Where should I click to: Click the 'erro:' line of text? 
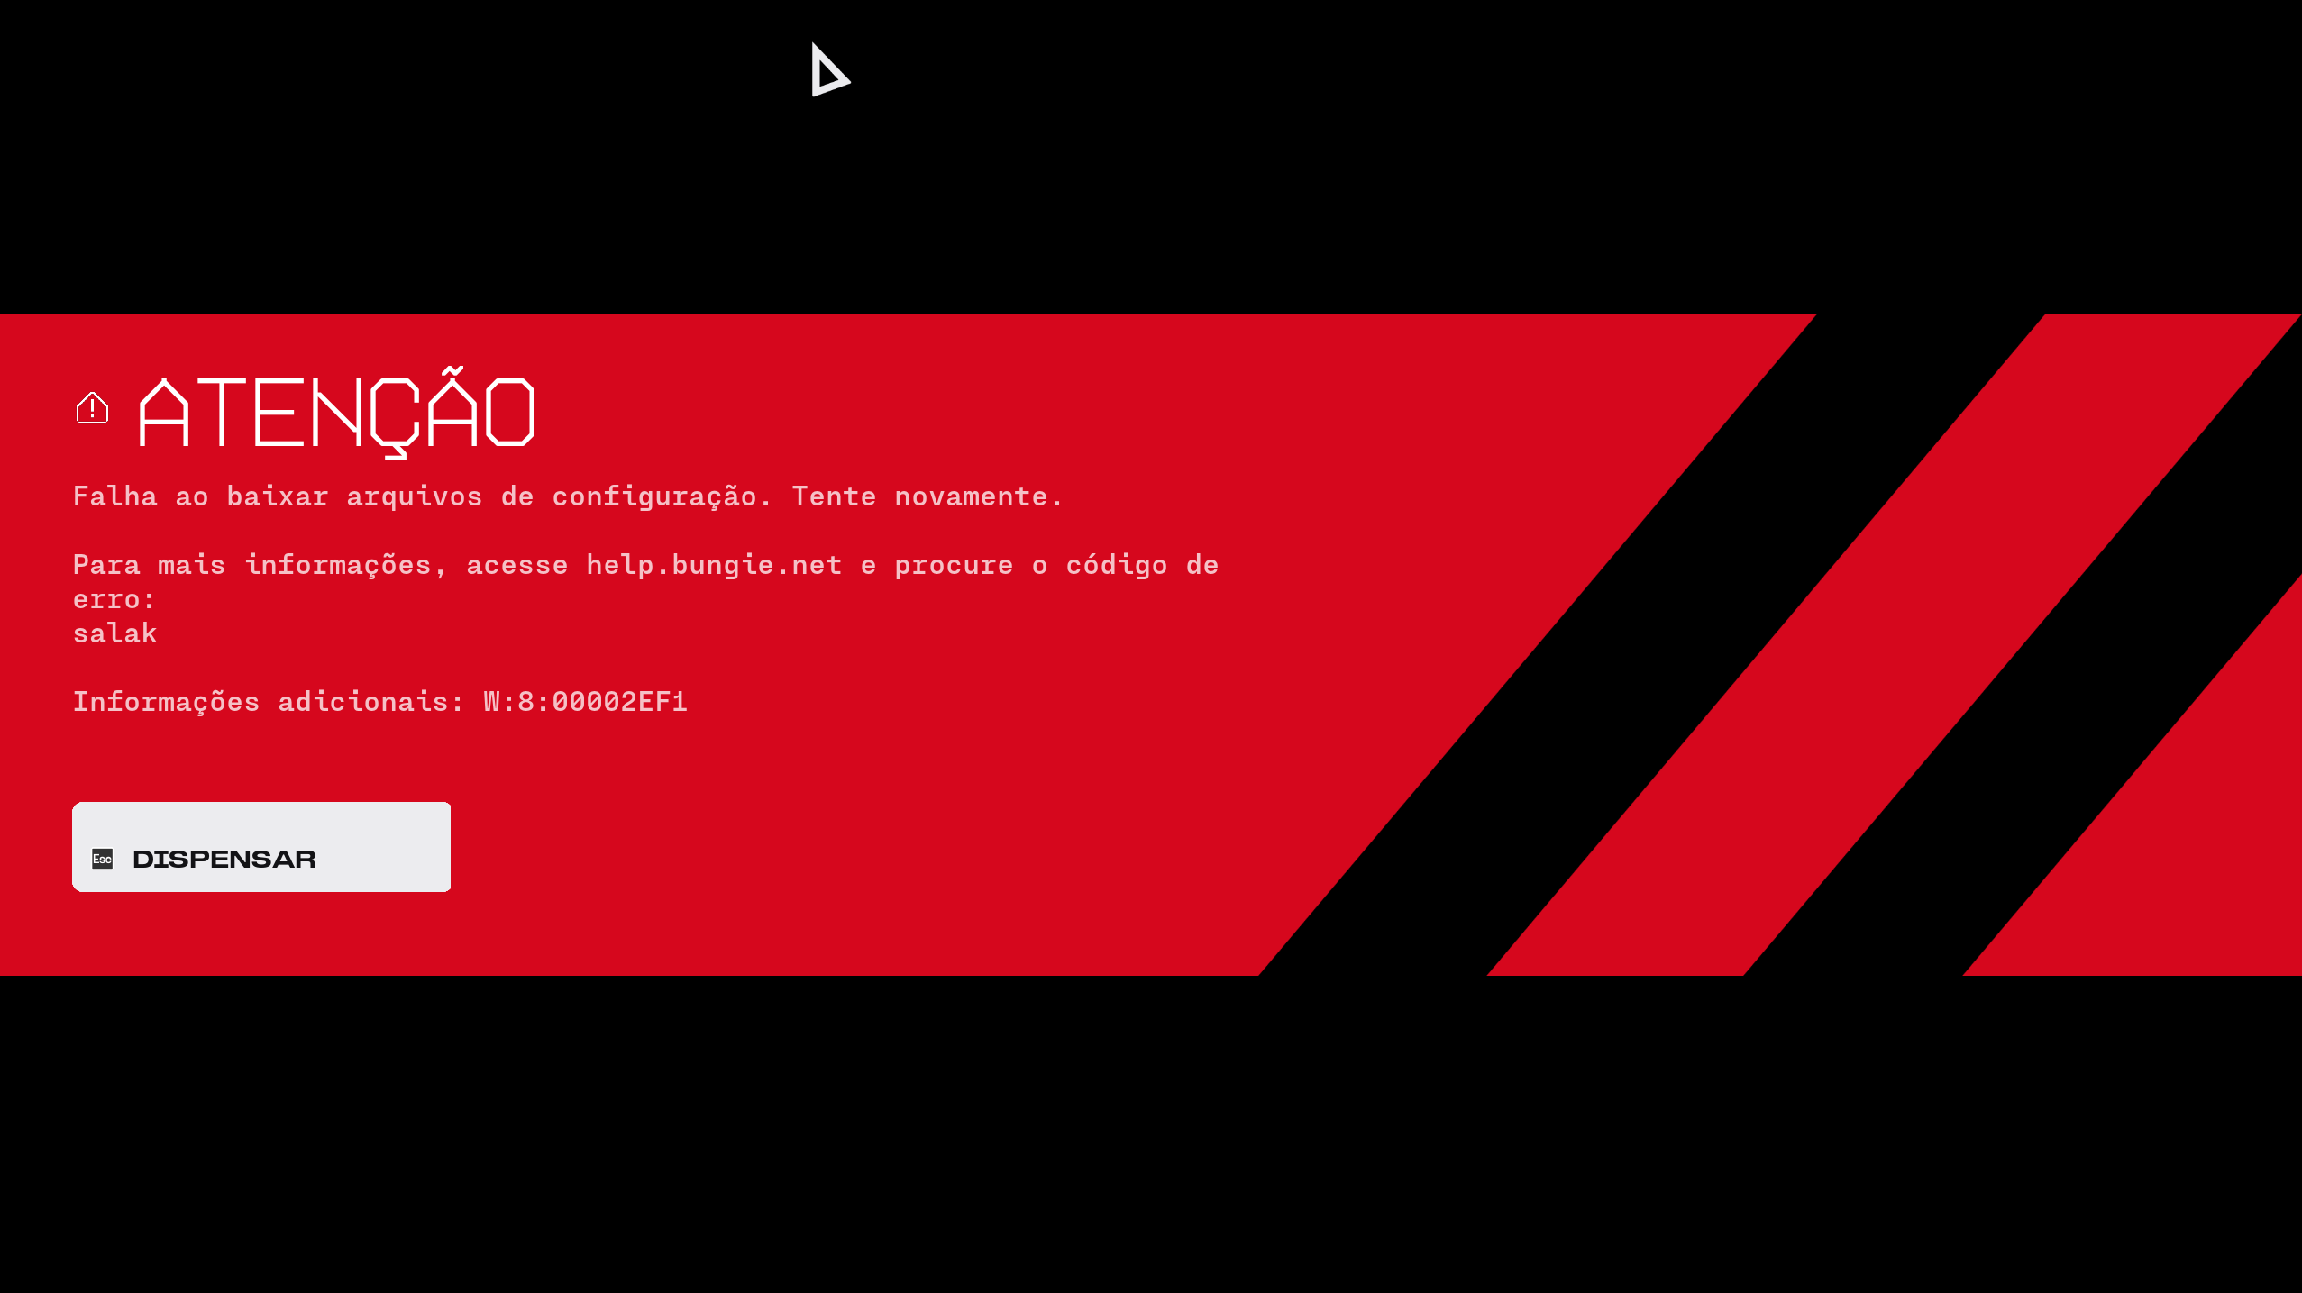click(114, 599)
